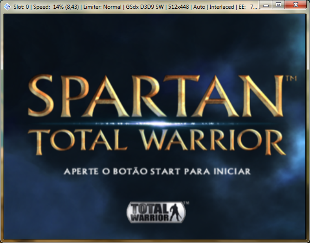This screenshot has width=310, height=243.
Task: Minimize the PCSX2 emulator window
Action: (x=266, y=5)
